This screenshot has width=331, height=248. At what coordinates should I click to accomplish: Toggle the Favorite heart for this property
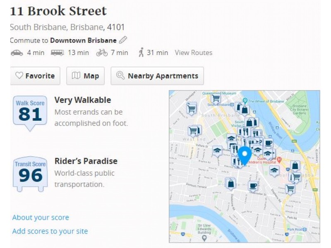[x=35, y=76]
